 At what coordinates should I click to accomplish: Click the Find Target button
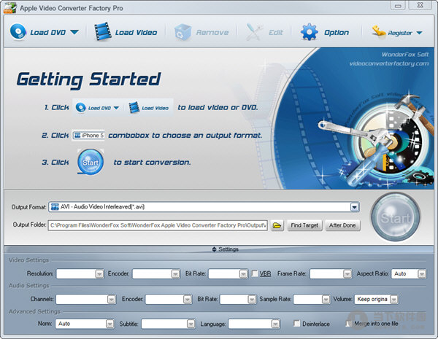[304, 225]
